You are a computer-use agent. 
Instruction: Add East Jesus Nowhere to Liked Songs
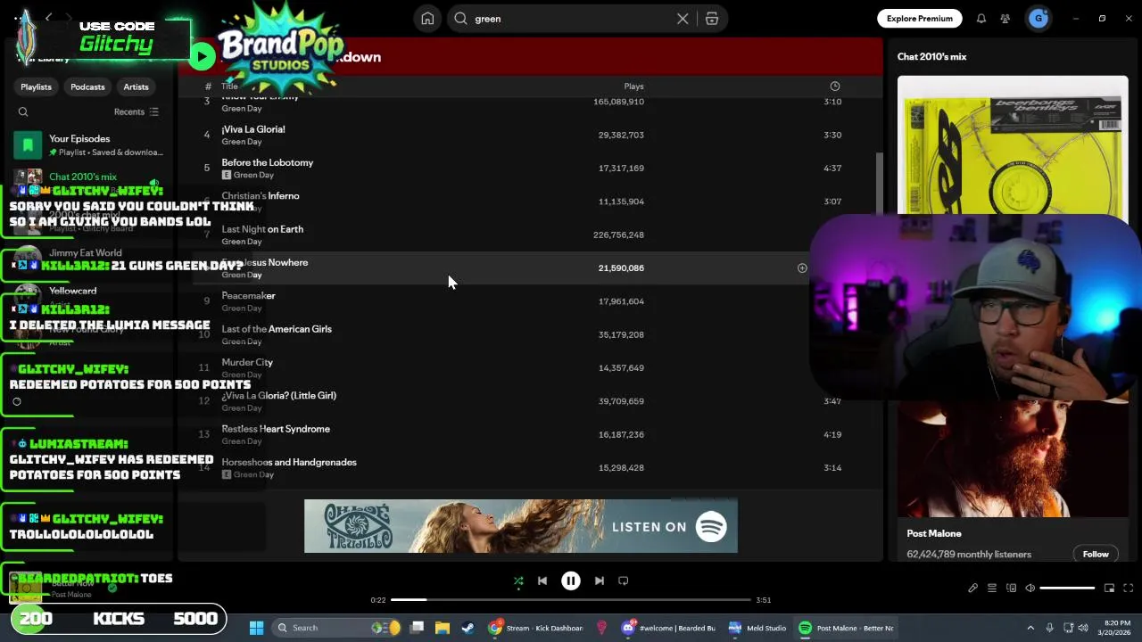click(x=802, y=268)
